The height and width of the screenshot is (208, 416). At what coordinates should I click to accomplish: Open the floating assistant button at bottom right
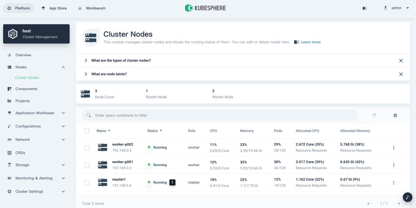tap(407, 197)
